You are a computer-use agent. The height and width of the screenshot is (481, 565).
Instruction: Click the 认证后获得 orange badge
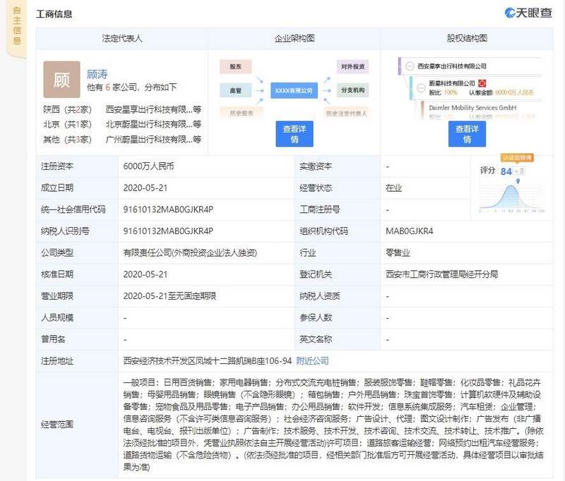(517, 157)
